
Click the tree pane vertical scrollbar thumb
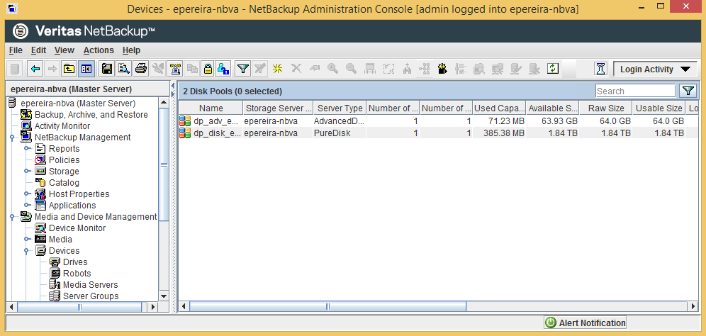click(164, 164)
